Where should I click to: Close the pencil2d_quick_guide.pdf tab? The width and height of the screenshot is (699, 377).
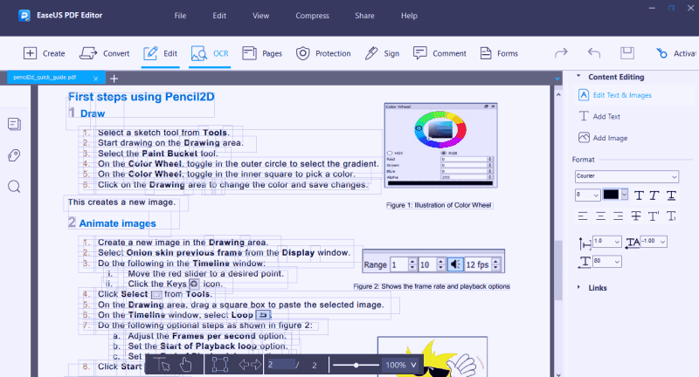tap(95, 79)
